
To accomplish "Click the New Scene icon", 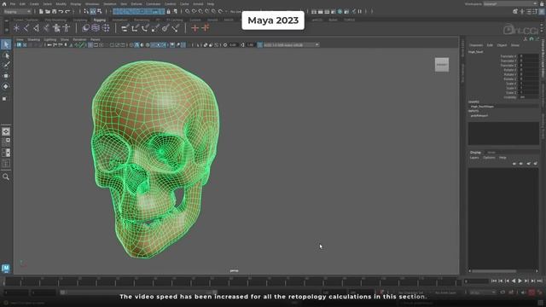I will 41,11.
